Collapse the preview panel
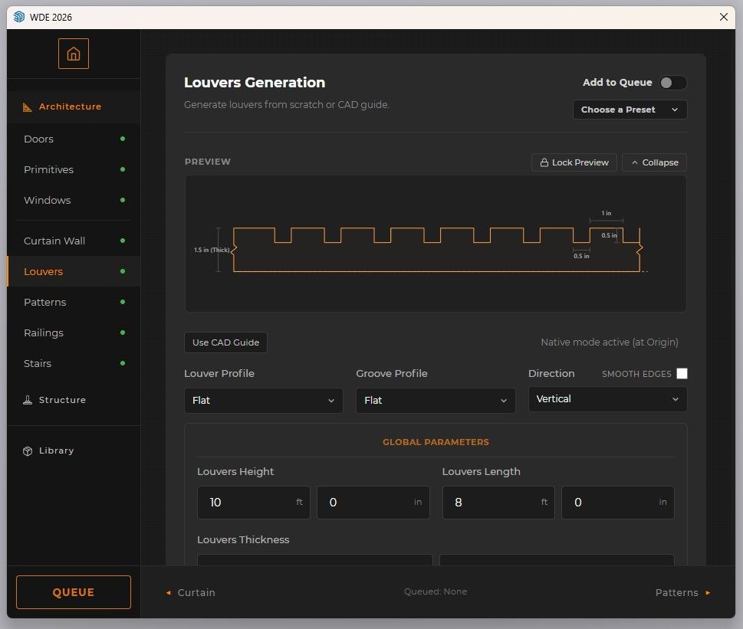743x629 pixels. point(654,162)
